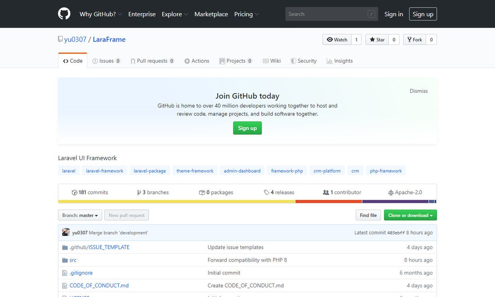Click the slash shortcut icon in search
The width and height of the screenshot is (495, 297).
372,14
